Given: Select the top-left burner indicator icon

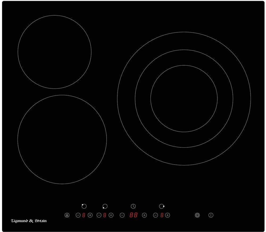Looking at the screenshot, I should tap(84, 206).
